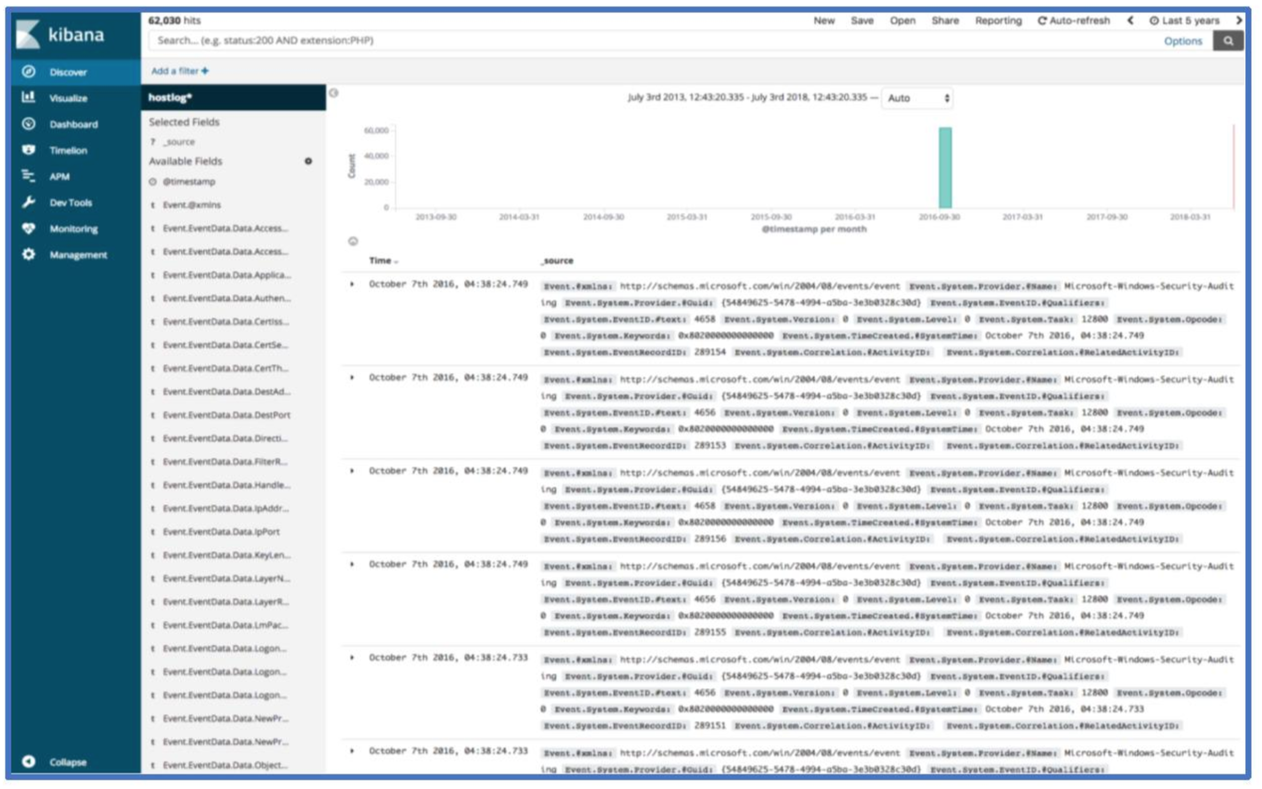Click Auto-refresh label in top menu

pyautogui.click(x=1080, y=21)
